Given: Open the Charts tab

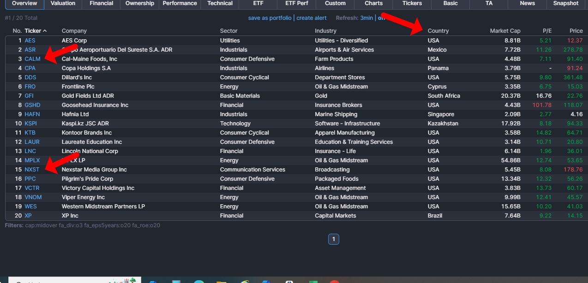Looking at the screenshot, I should 373,4.
